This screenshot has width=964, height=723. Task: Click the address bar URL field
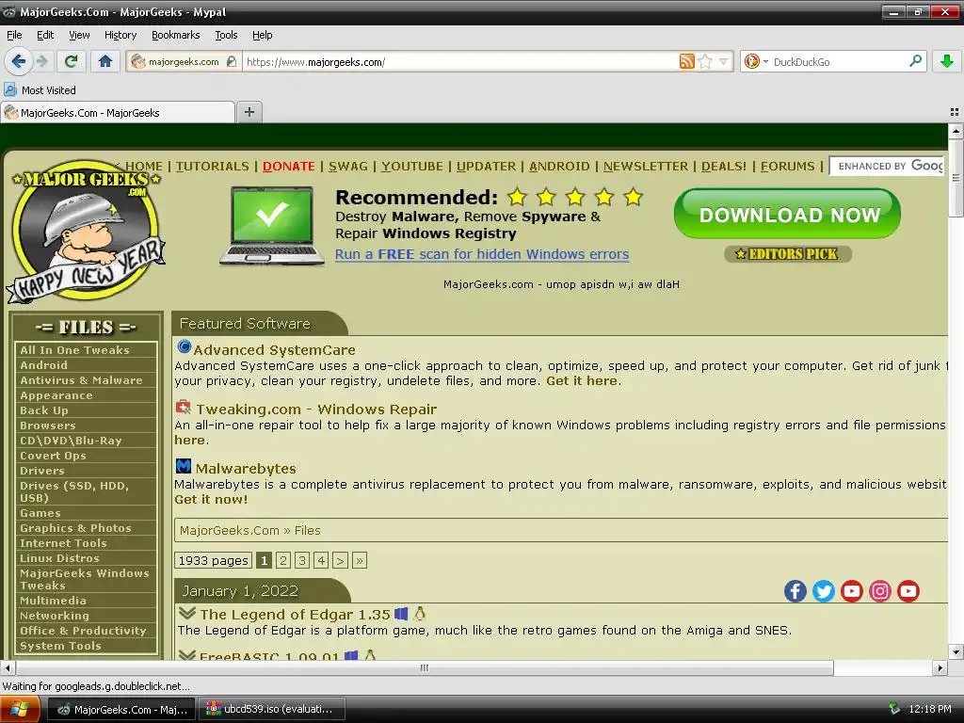pos(459,61)
